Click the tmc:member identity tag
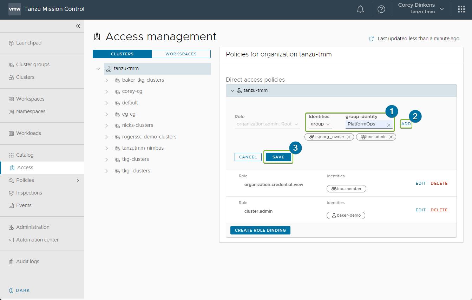472x300 pixels. [346, 189]
